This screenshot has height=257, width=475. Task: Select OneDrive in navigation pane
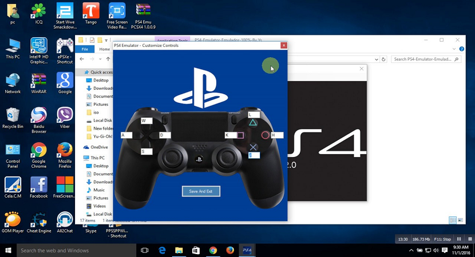coord(96,147)
